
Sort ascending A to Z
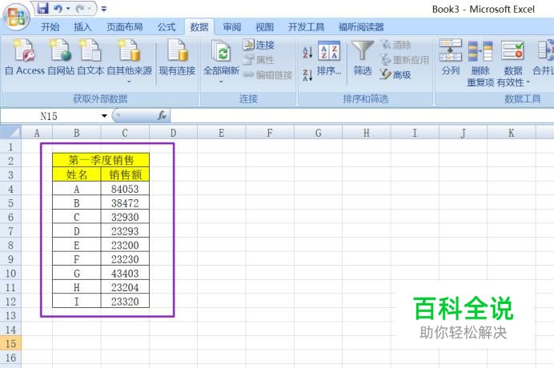coord(307,53)
